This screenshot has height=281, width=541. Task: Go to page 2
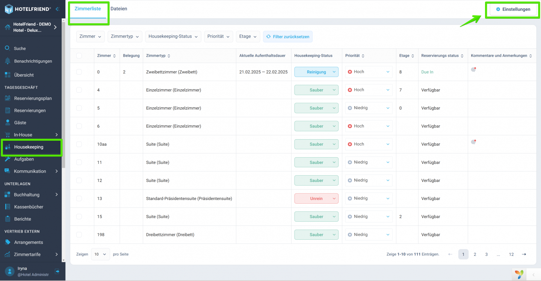click(475, 254)
